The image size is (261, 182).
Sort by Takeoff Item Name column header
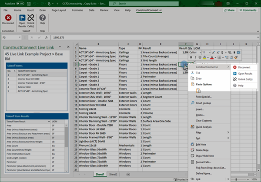tap(42, 71)
